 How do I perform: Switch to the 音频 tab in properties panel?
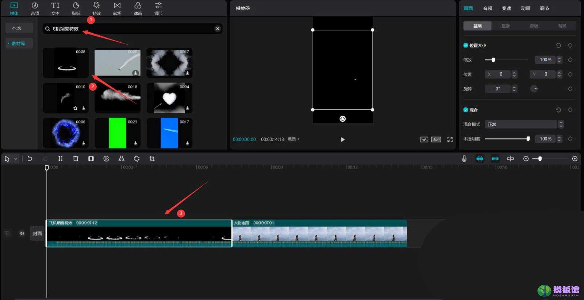tap(488, 8)
